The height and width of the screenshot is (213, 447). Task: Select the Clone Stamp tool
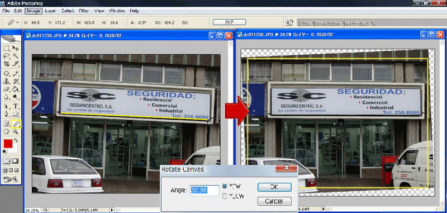coord(6,82)
